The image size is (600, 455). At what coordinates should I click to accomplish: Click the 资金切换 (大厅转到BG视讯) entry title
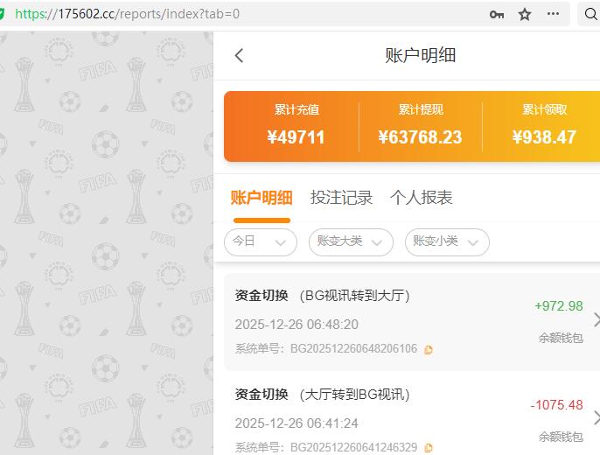tap(322, 395)
